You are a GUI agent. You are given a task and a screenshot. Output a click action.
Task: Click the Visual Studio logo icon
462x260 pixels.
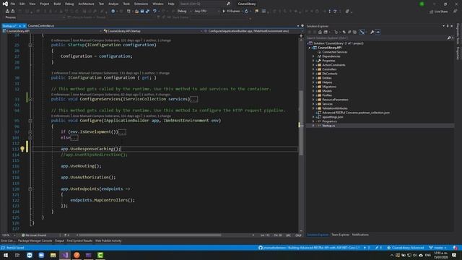pos(5,4)
